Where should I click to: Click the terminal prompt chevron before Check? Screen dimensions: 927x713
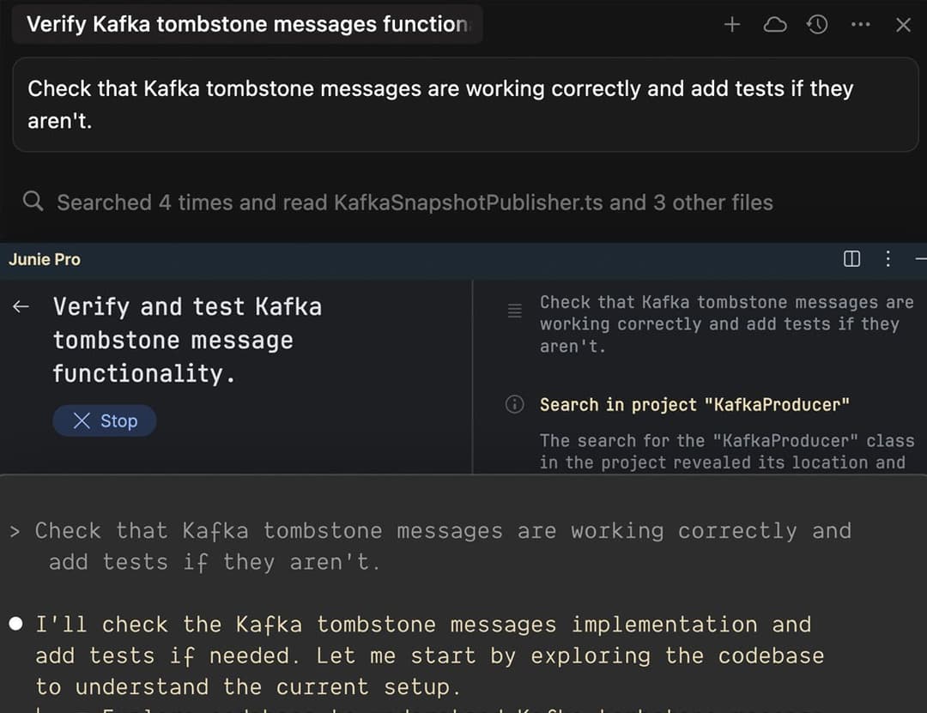15,531
